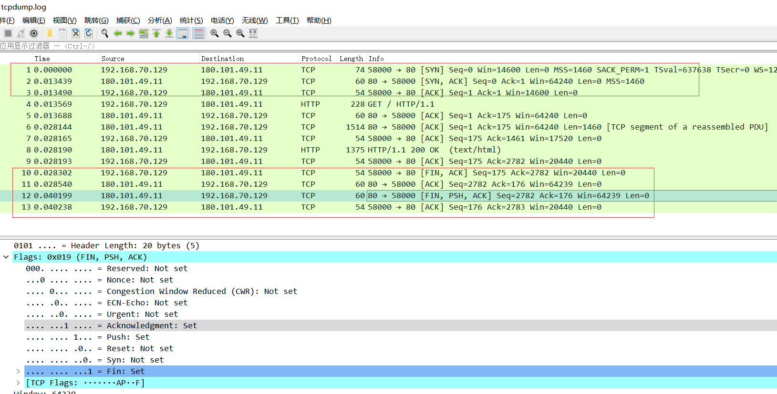Zoom in the main window text
Viewport: 777px width, 394px height.
pyautogui.click(x=215, y=33)
